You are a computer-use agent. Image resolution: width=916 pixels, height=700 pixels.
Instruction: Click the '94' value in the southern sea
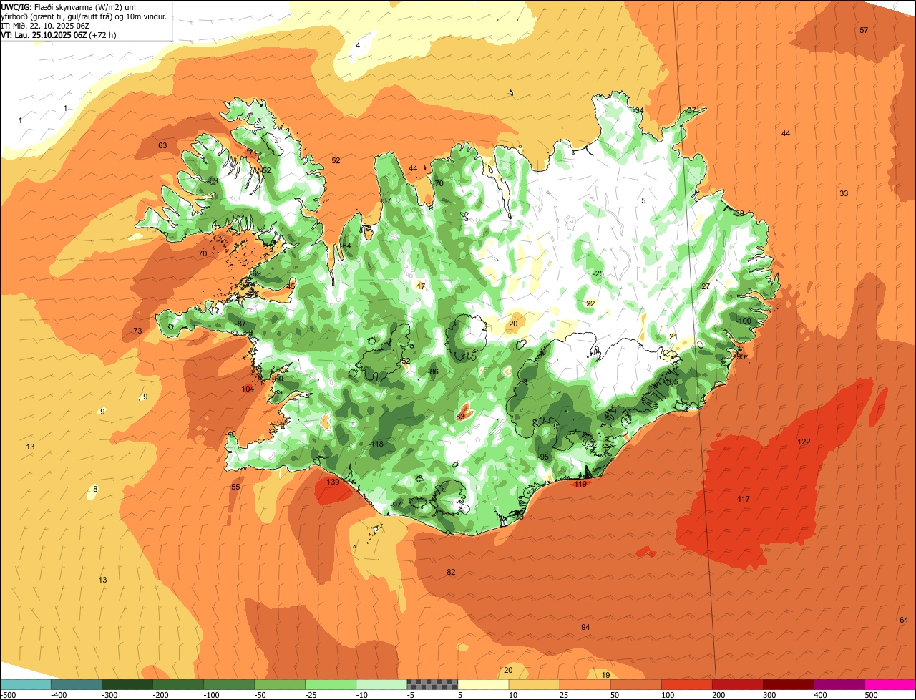pyautogui.click(x=585, y=627)
